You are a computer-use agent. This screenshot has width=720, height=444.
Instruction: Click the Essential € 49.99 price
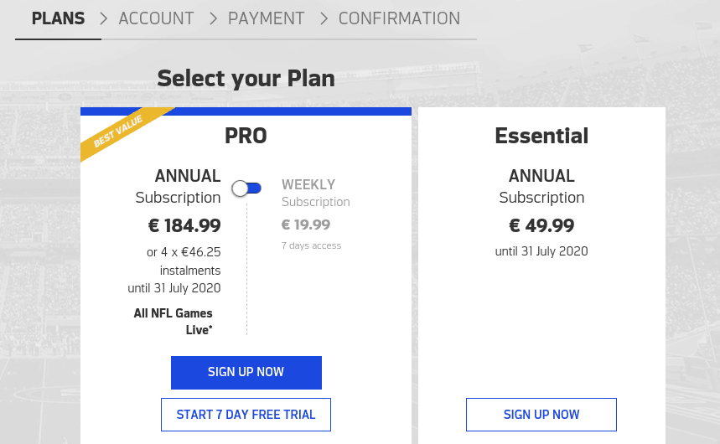tap(541, 225)
